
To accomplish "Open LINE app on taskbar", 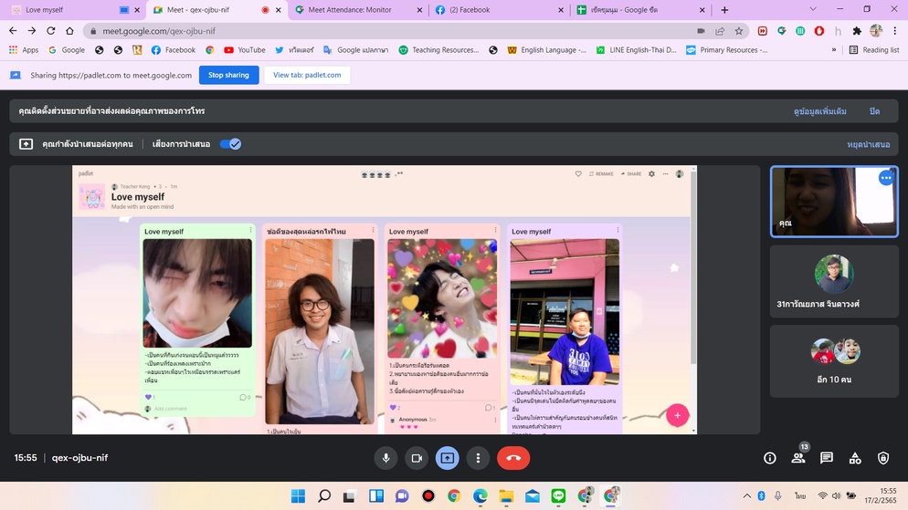I will coord(558,496).
